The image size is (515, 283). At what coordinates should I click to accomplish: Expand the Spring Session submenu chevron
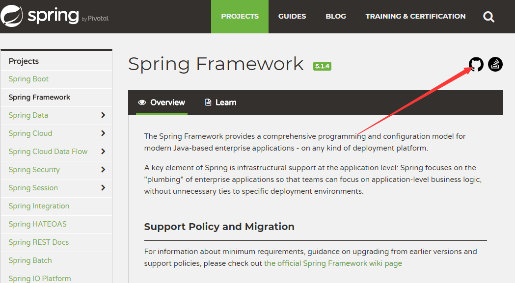pos(103,187)
